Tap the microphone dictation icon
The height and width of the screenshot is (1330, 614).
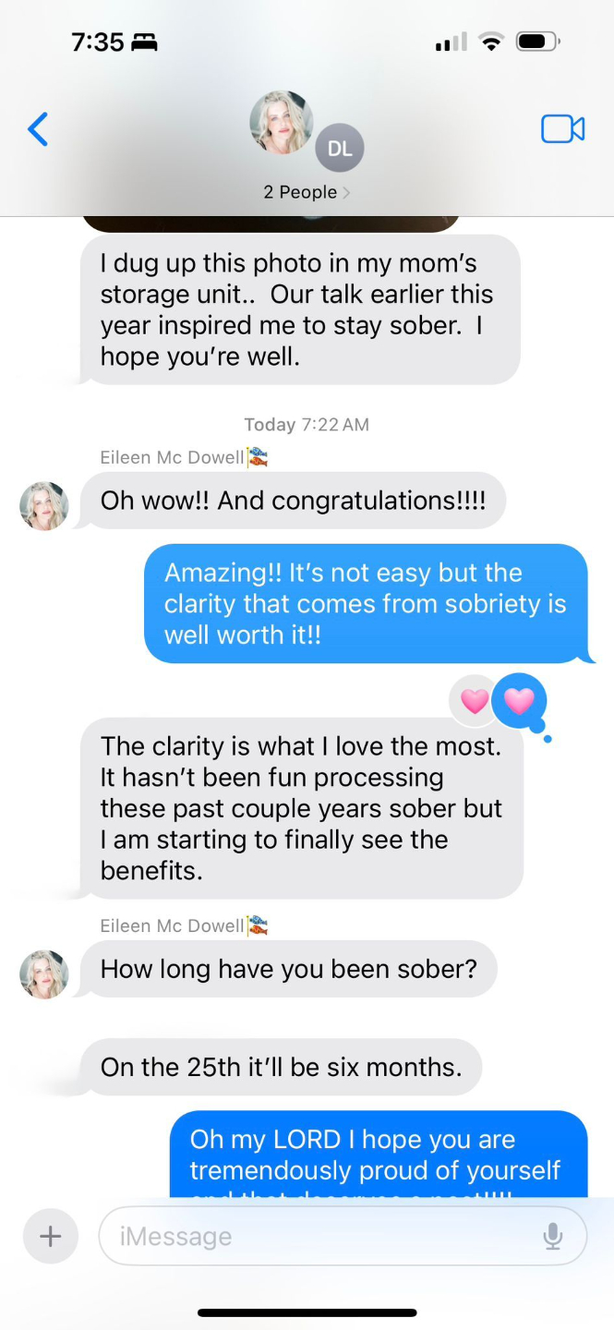[x=553, y=1236]
